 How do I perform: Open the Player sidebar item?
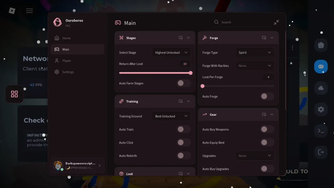coord(77,61)
